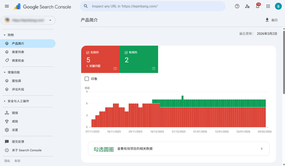285x166 pixels.
Task: Click help icon on the green 有效的 card
Action: [x=153, y=69]
